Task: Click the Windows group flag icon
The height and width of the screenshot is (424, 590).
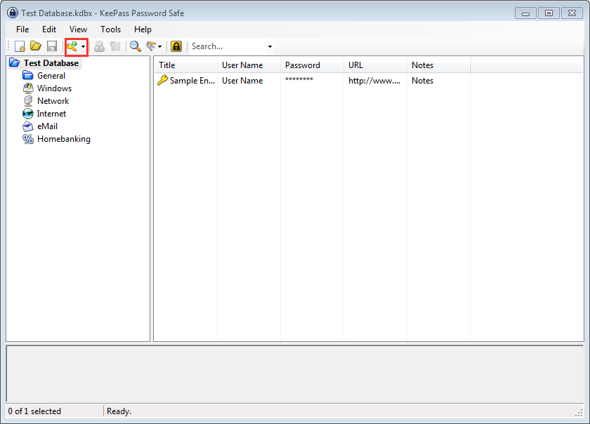Action: [28, 88]
